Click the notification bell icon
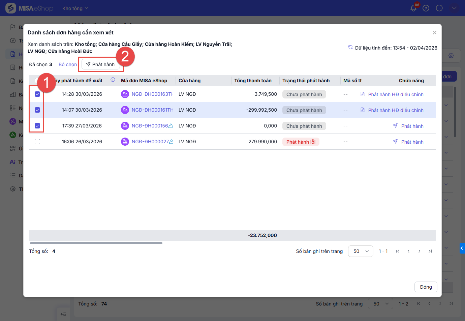The width and height of the screenshot is (465, 321). 413,8
